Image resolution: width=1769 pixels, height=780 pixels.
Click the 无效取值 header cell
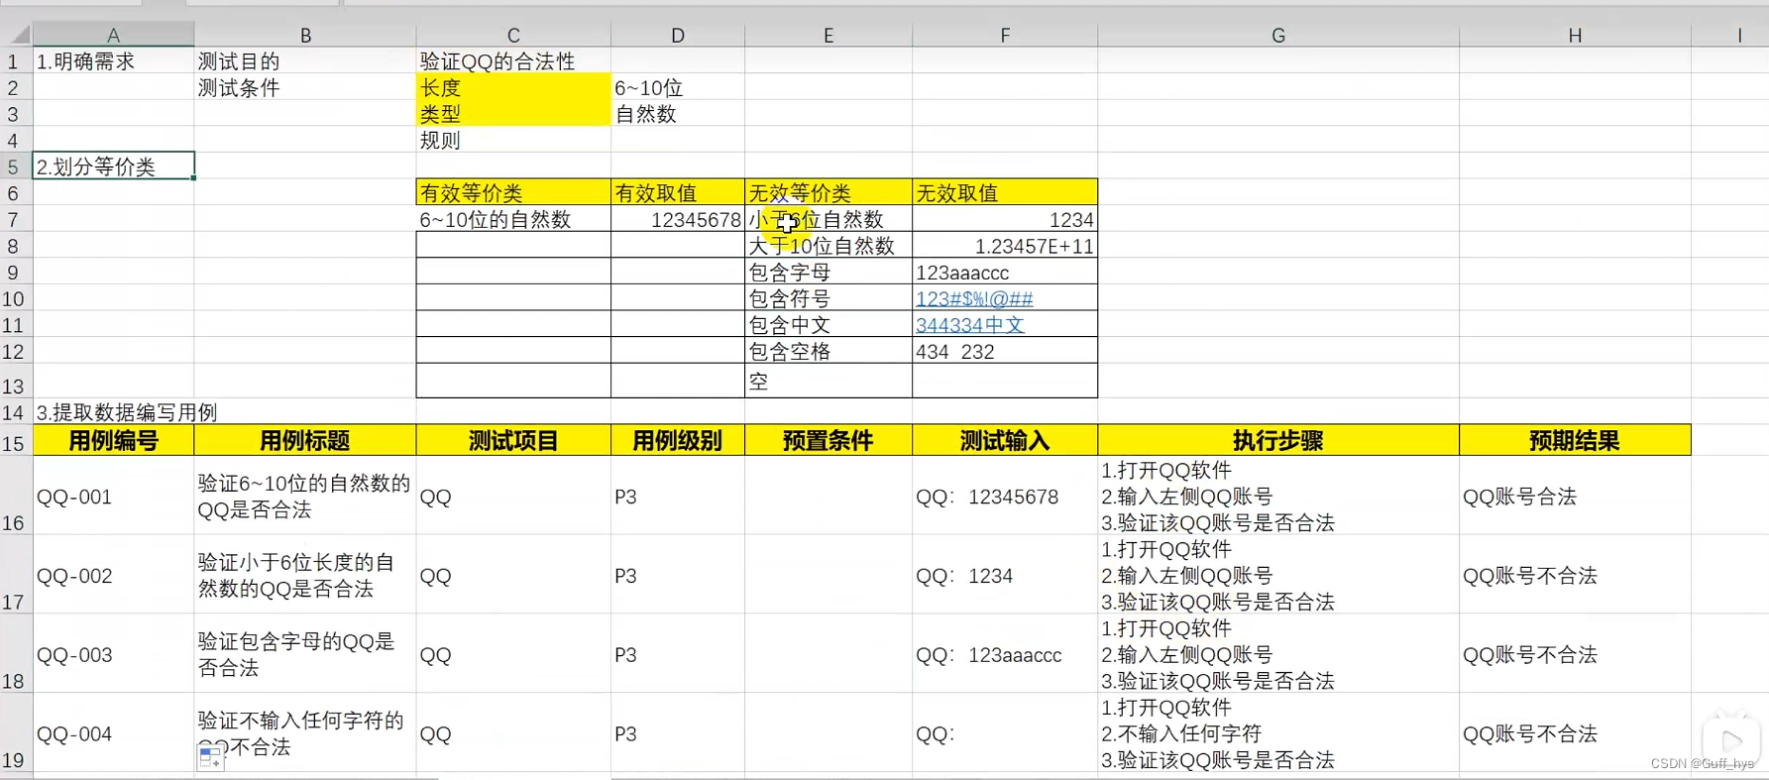[1005, 192]
